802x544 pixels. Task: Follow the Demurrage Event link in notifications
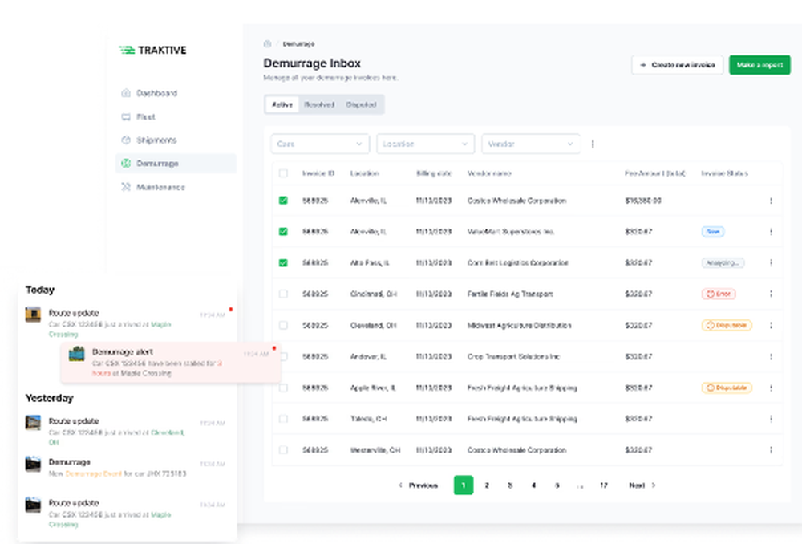(x=94, y=473)
